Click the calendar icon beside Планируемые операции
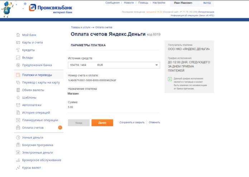This screenshot has height=177, width=249. coord(18,120)
